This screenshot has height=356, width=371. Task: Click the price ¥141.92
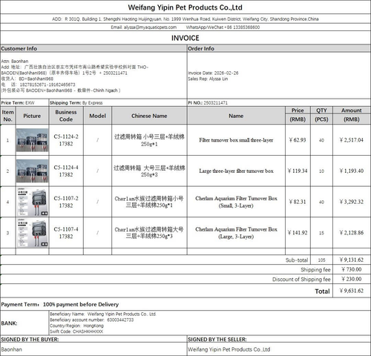(298, 233)
